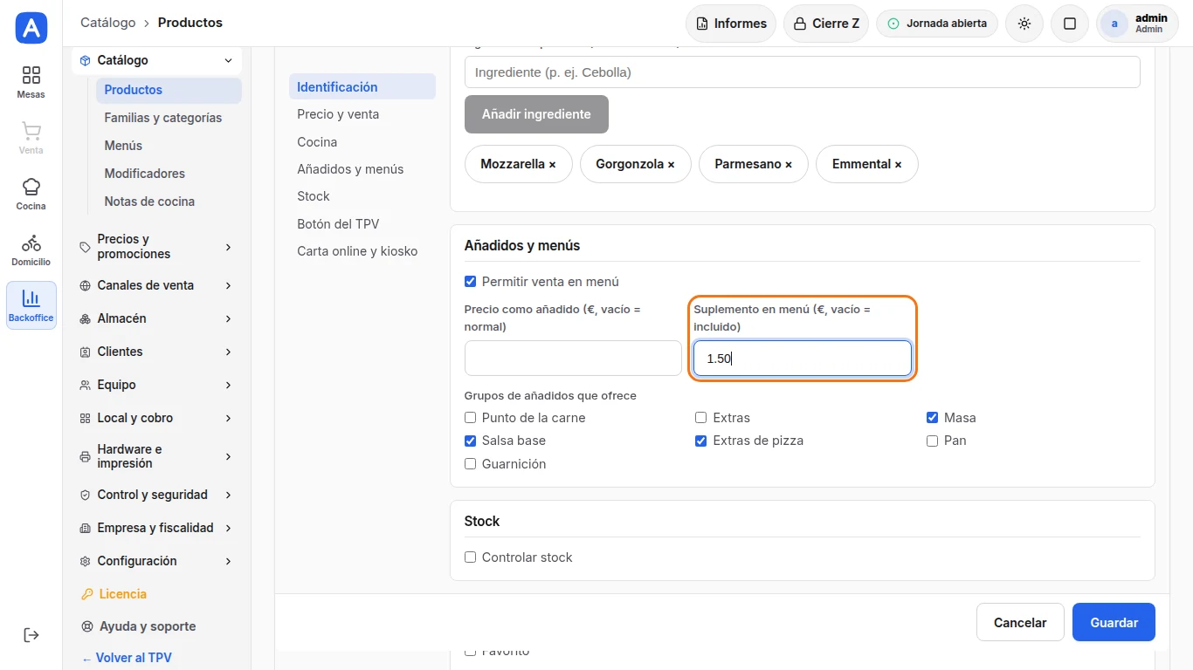The height and width of the screenshot is (670, 1193).
Task: Uncheck Extras de pizza group
Action: pyautogui.click(x=700, y=441)
